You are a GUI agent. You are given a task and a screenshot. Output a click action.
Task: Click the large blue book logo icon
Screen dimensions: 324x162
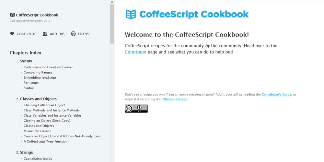pos(131,14)
